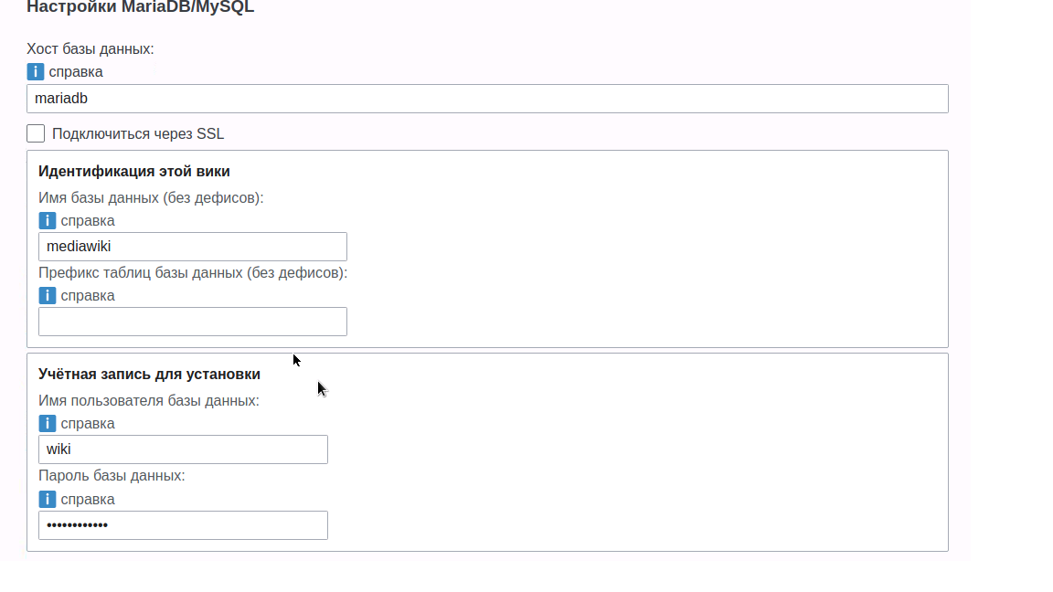The width and height of the screenshot is (1053, 592).
Task: Enable the Подключиться через SSL checkbox
Action: [x=36, y=133]
